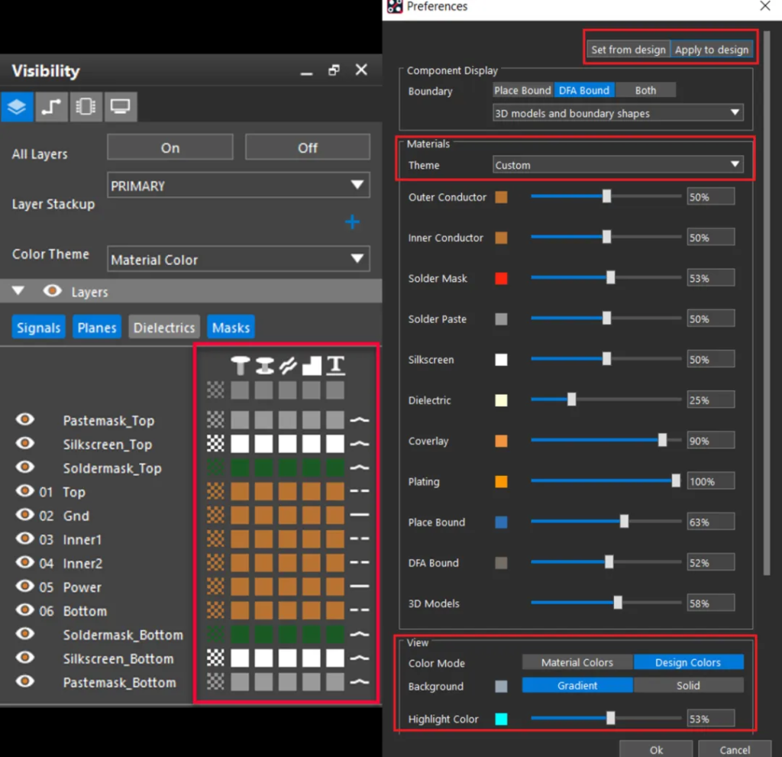Screen dimensions: 782x757
Task: Select the Place Bound boundary option
Action: (522, 90)
